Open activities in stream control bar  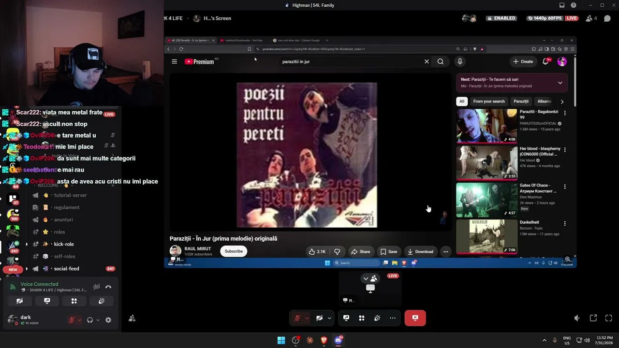(x=362, y=318)
